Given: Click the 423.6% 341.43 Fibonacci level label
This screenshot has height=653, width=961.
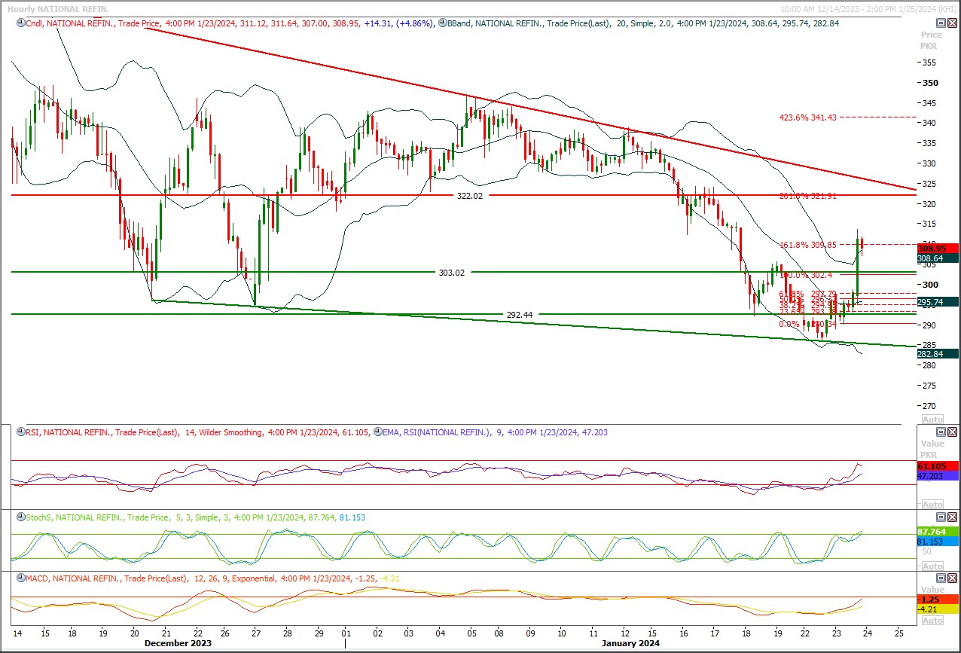Looking at the screenshot, I should (807, 117).
